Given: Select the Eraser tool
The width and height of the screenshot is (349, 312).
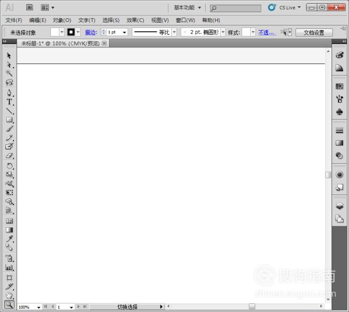Looking at the screenshot, I should [x=9, y=156].
